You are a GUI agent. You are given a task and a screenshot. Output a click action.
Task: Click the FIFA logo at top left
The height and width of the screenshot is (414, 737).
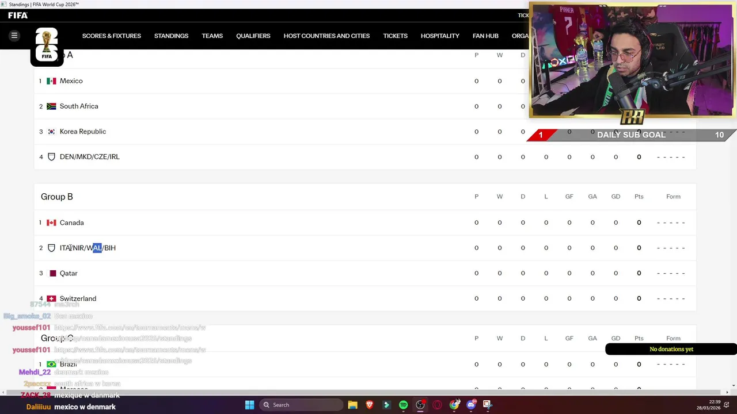(18, 16)
